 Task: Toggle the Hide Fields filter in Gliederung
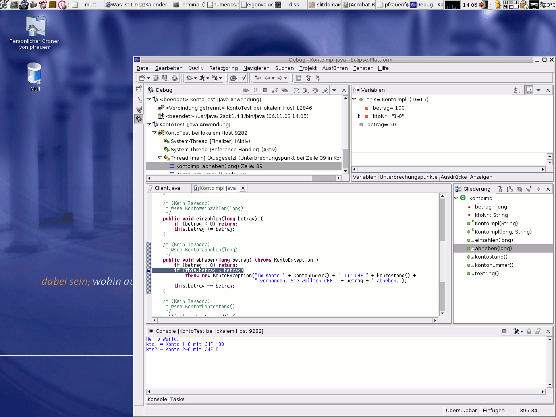(519, 189)
